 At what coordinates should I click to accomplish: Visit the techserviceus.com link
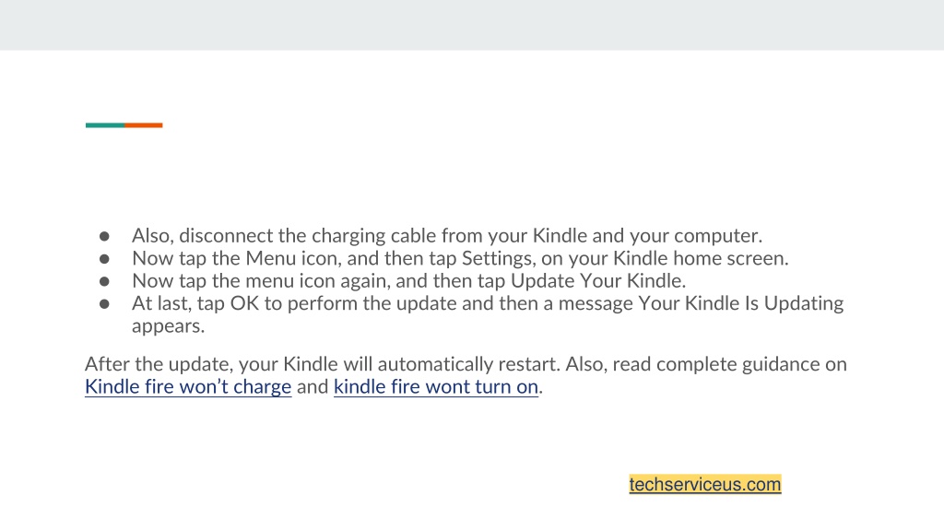pyautogui.click(x=705, y=484)
